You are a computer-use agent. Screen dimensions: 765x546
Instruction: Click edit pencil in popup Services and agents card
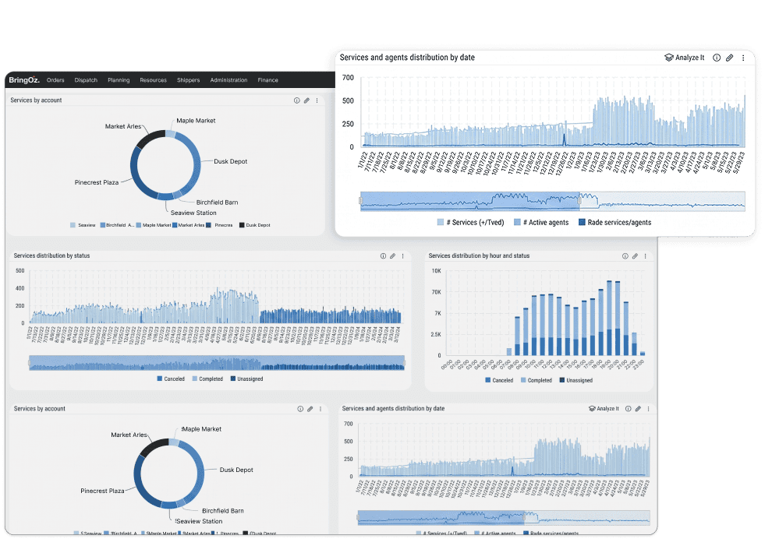[729, 58]
